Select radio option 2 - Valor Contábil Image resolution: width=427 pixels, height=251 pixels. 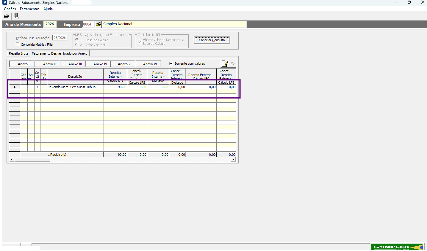pos(77,45)
